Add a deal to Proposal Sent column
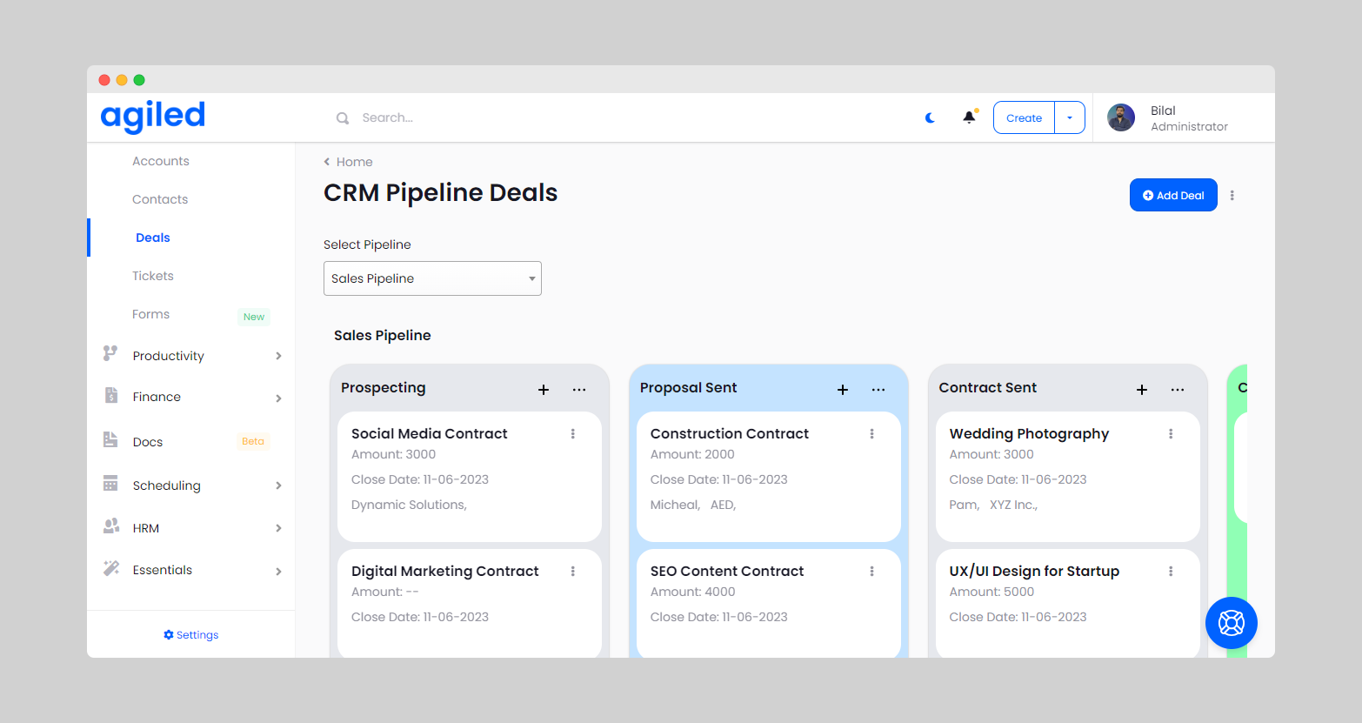Viewport: 1362px width, 723px height. tap(842, 390)
